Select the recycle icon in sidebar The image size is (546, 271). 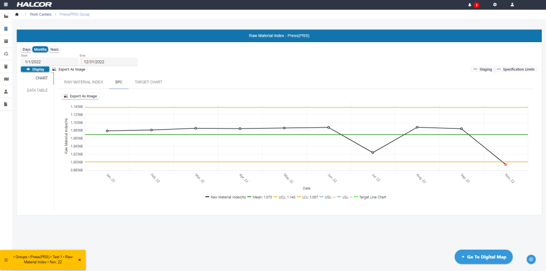pyautogui.click(x=6, y=53)
